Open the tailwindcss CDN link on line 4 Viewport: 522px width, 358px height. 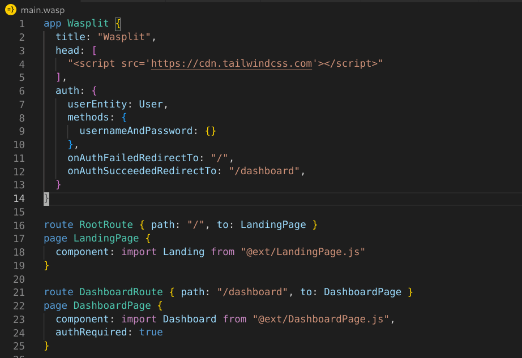point(231,63)
